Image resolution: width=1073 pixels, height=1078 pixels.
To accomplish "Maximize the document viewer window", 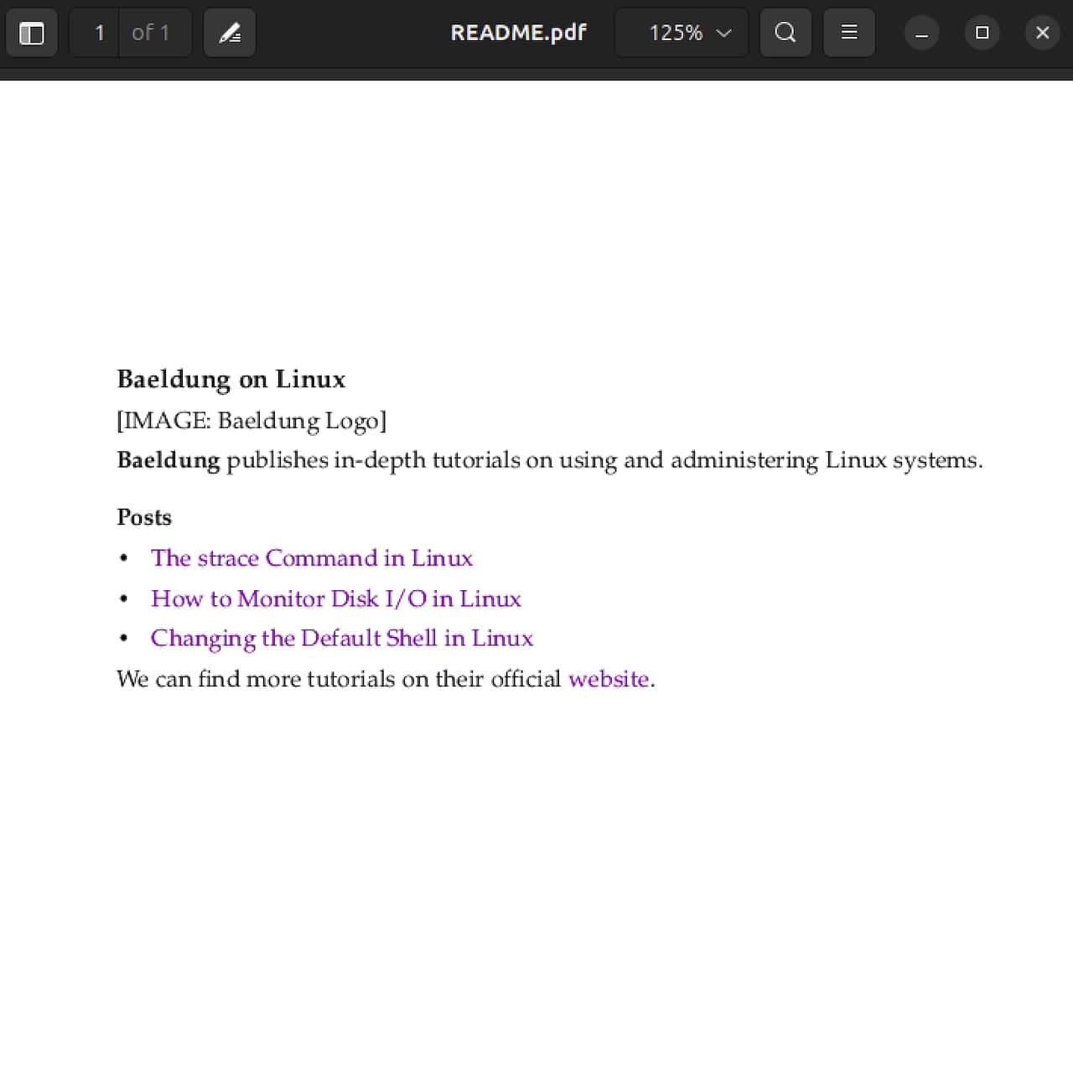I will (982, 33).
